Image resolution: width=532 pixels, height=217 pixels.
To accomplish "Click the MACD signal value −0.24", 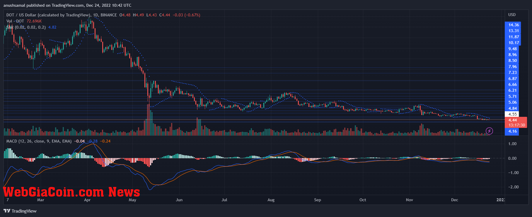I will click(x=105, y=141).
